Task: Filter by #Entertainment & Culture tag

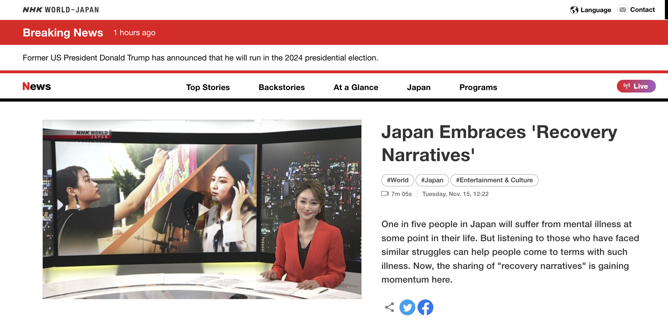Action: pos(494,180)
